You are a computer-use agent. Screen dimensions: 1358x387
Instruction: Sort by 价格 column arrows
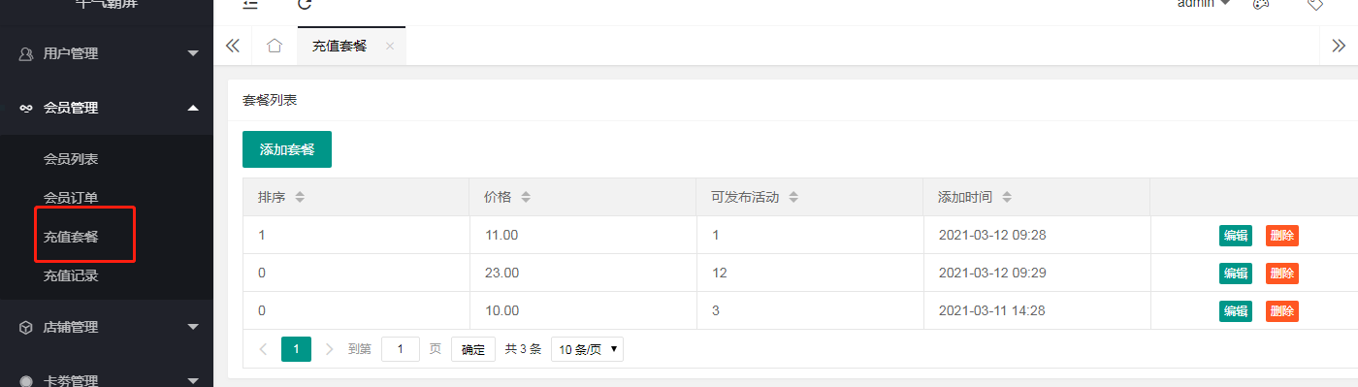[x=526, y=197]
